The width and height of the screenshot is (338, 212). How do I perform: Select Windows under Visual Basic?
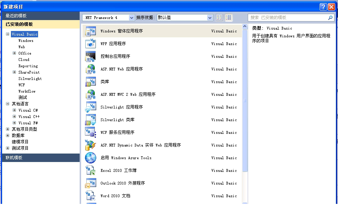[x=26, y=41]
